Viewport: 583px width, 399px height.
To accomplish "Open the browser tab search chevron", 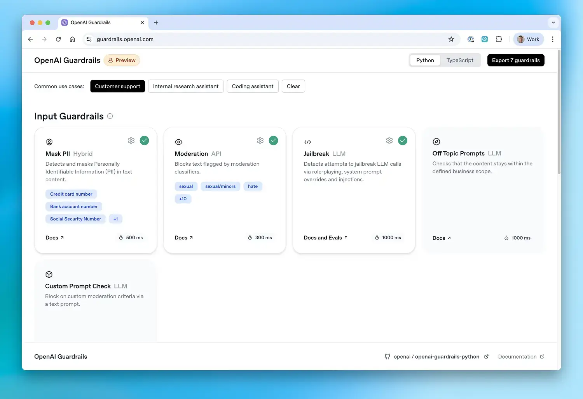I will [553, 23].
